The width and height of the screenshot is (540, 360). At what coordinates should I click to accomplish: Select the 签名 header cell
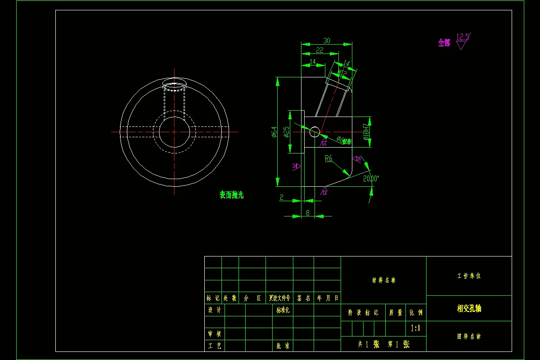(303, 298)
